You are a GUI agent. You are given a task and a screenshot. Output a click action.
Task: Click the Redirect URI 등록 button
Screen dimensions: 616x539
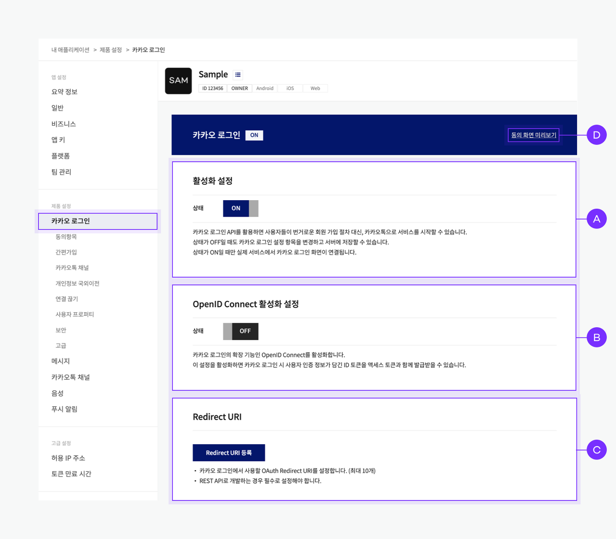pos(229,453)
